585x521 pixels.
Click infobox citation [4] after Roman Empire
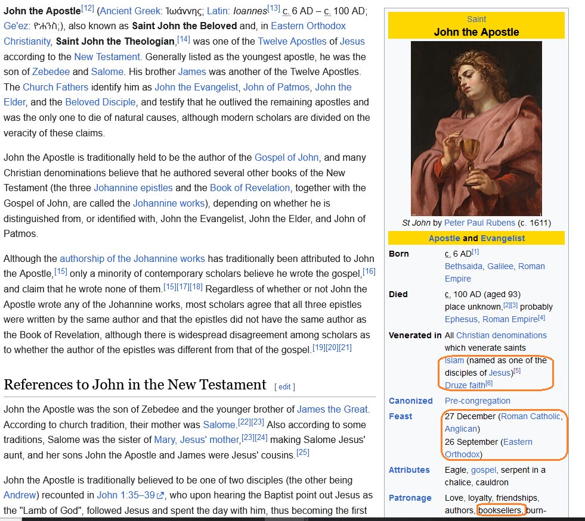541,318
